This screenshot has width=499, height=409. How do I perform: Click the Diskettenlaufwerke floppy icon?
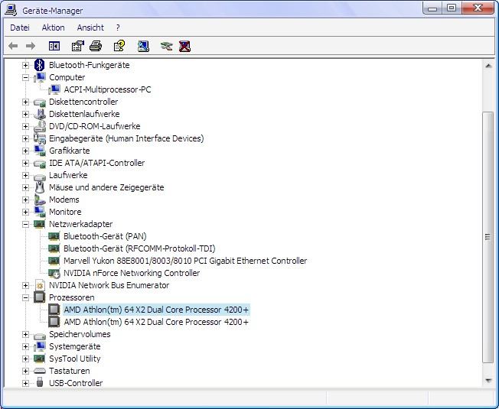tap(40, 114)
